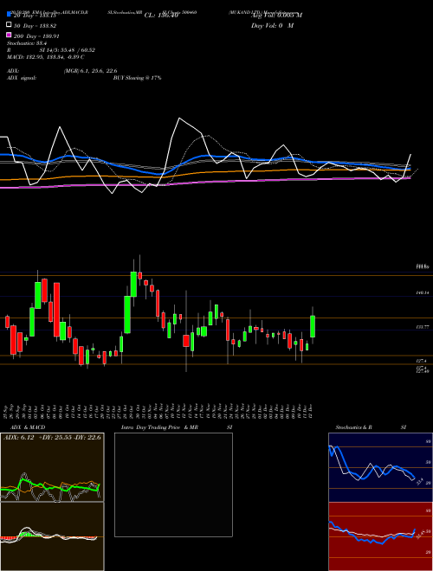Open the MACD histogram chart panel
The image size is (433, 571).
(x=52, y=536)
